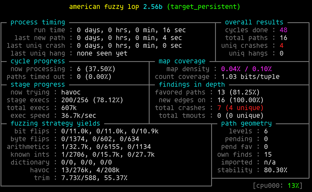Select the 'map coverage' section header
The image size is (312, 192).
[x=182, y=61]
